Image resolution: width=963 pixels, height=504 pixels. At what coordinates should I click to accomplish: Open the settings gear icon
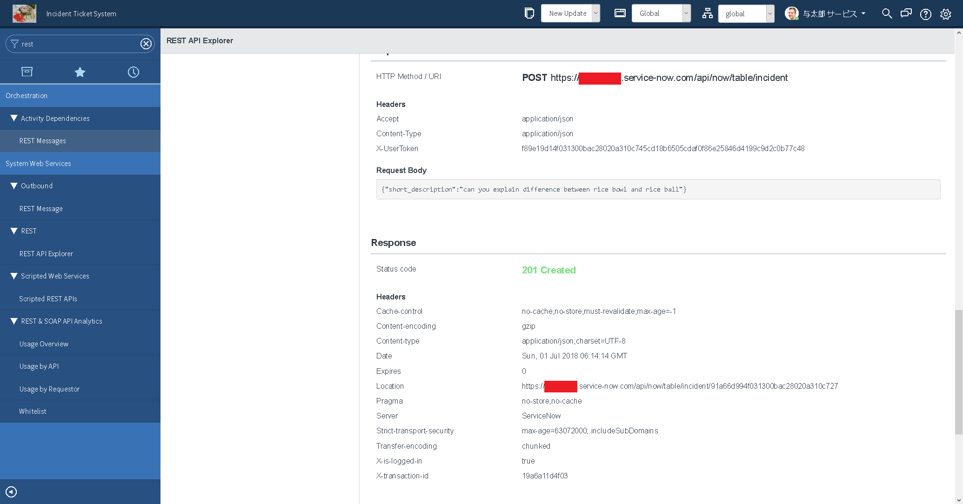(946, 14)
